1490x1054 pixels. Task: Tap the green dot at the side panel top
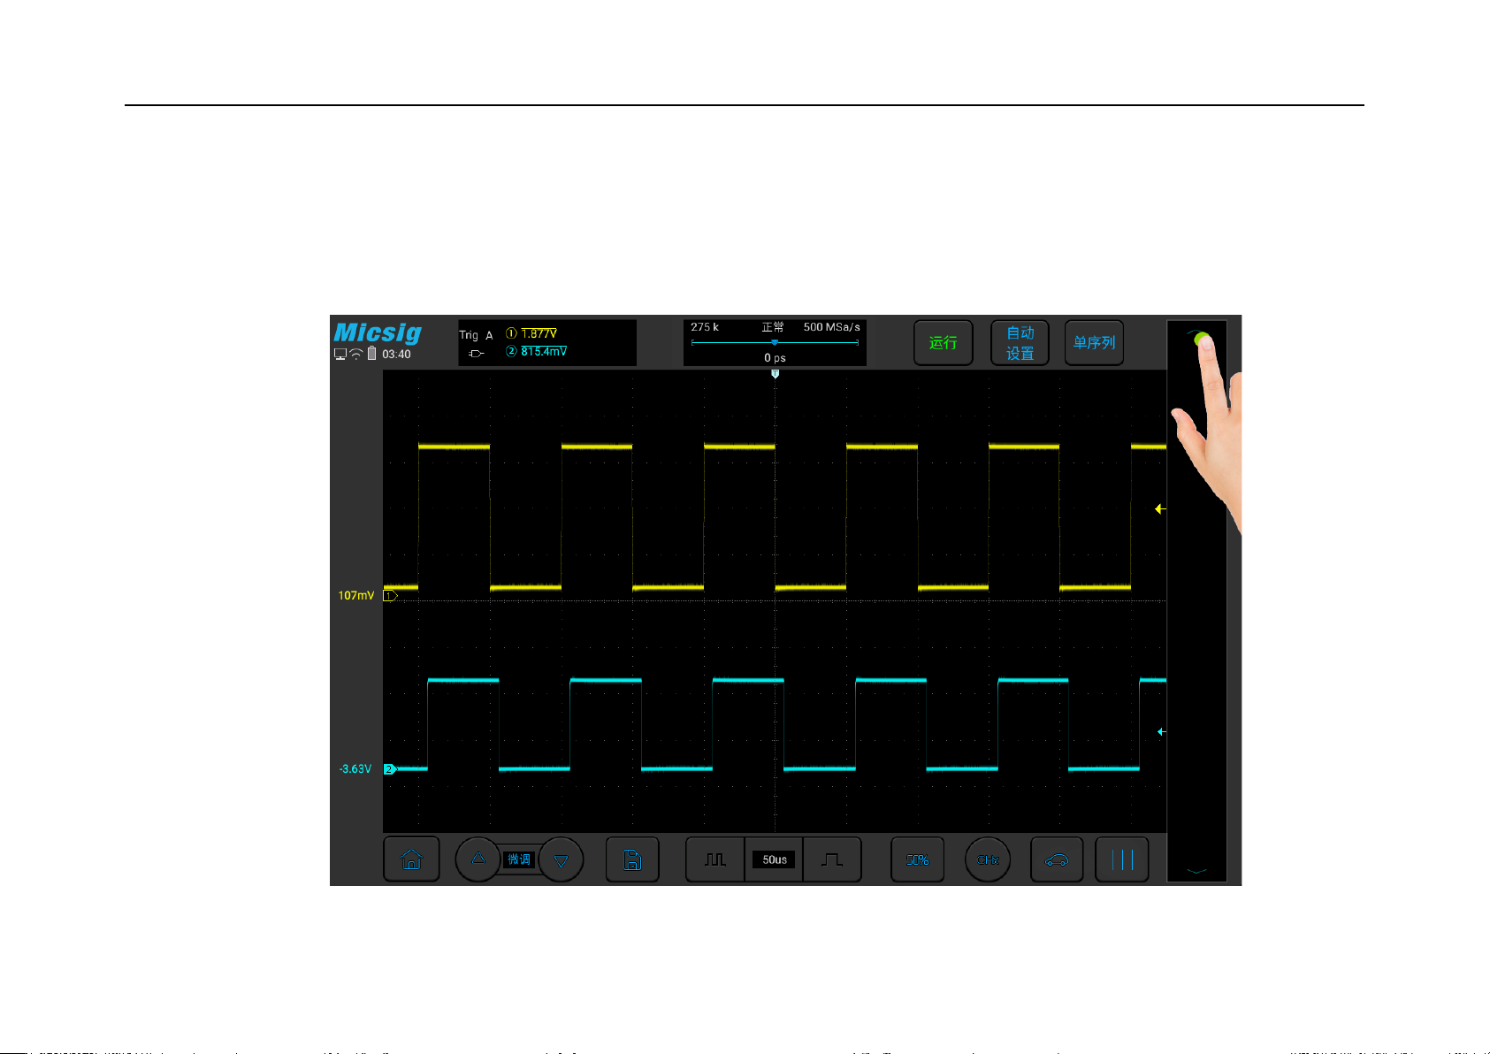click(1201, 340)
